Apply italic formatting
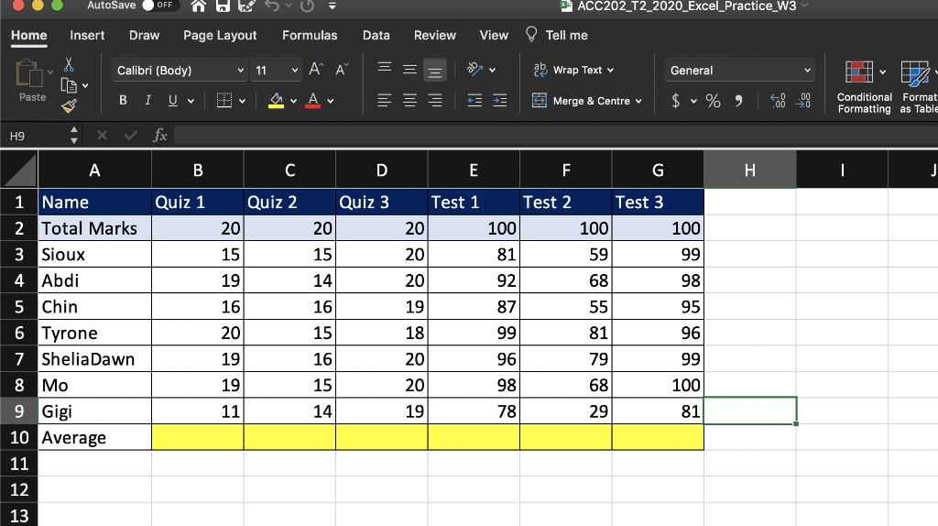The width and height of the screenshot is (938, 526). click(147, 101)
